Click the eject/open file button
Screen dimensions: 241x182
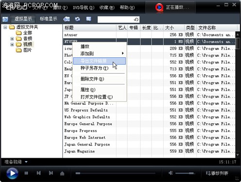coord(62,173)
